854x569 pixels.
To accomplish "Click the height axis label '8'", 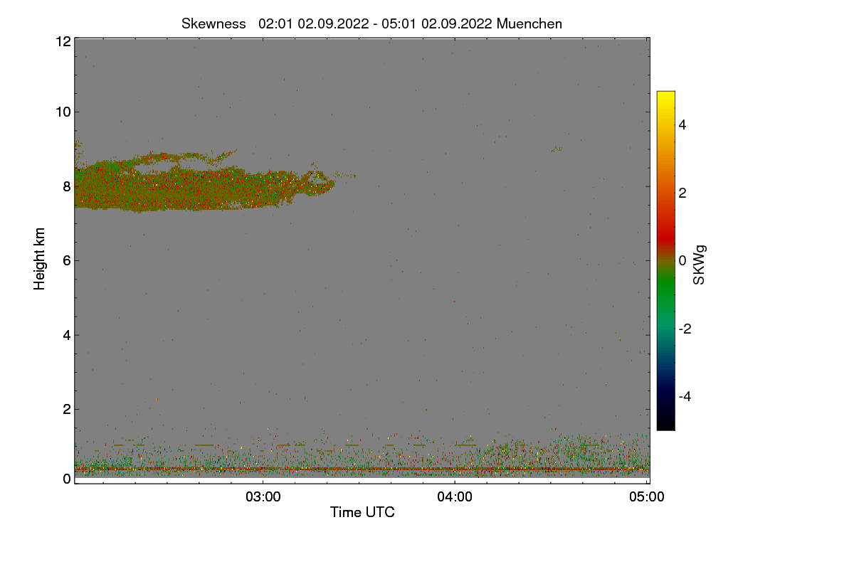I will click(x=67, y=186).
